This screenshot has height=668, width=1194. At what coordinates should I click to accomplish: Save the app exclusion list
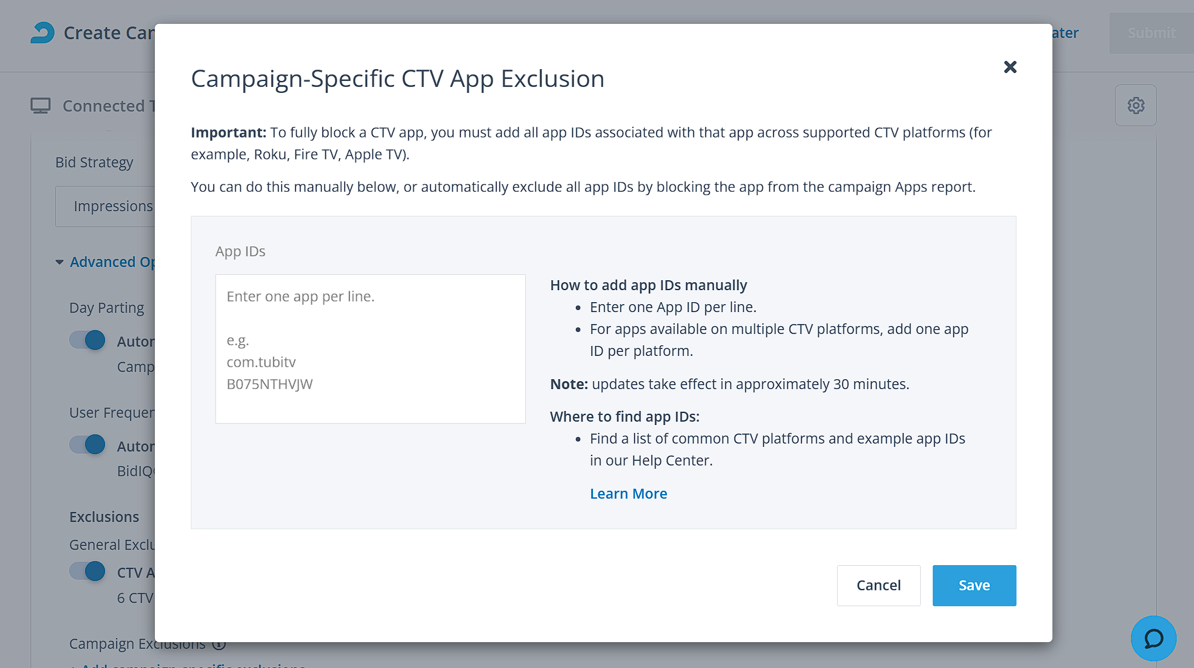tap(974, 586)
